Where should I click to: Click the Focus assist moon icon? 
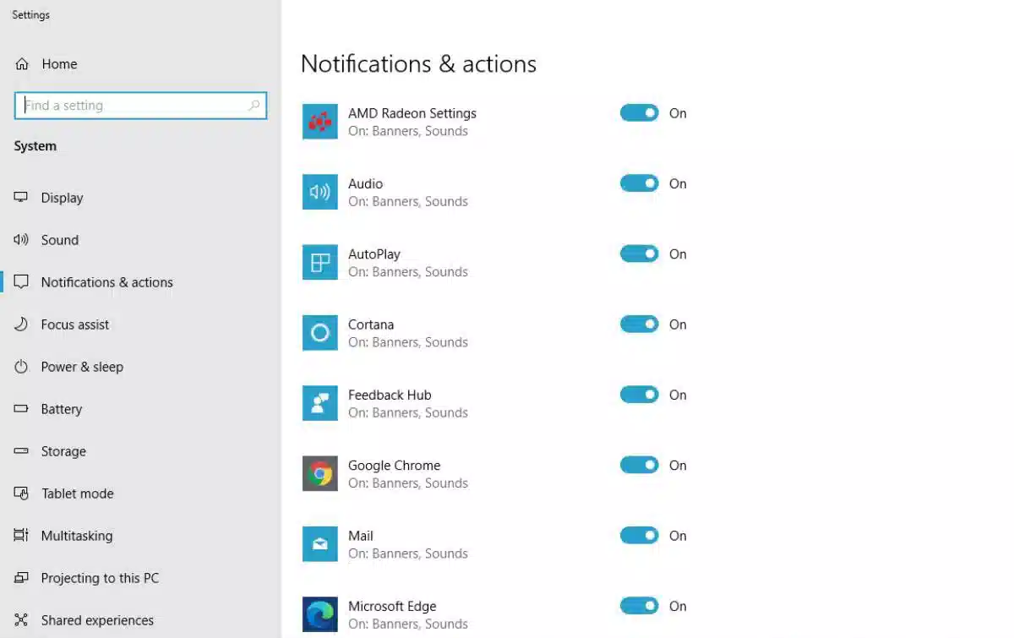click(21, 324)
